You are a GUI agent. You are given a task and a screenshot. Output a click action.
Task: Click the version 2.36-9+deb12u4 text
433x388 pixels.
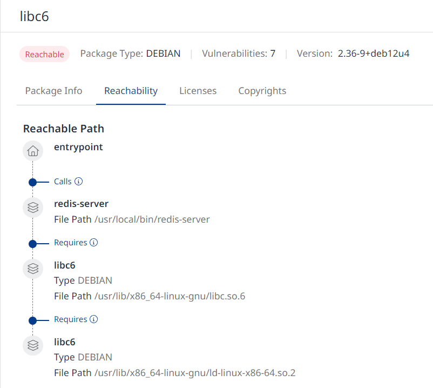374,53
